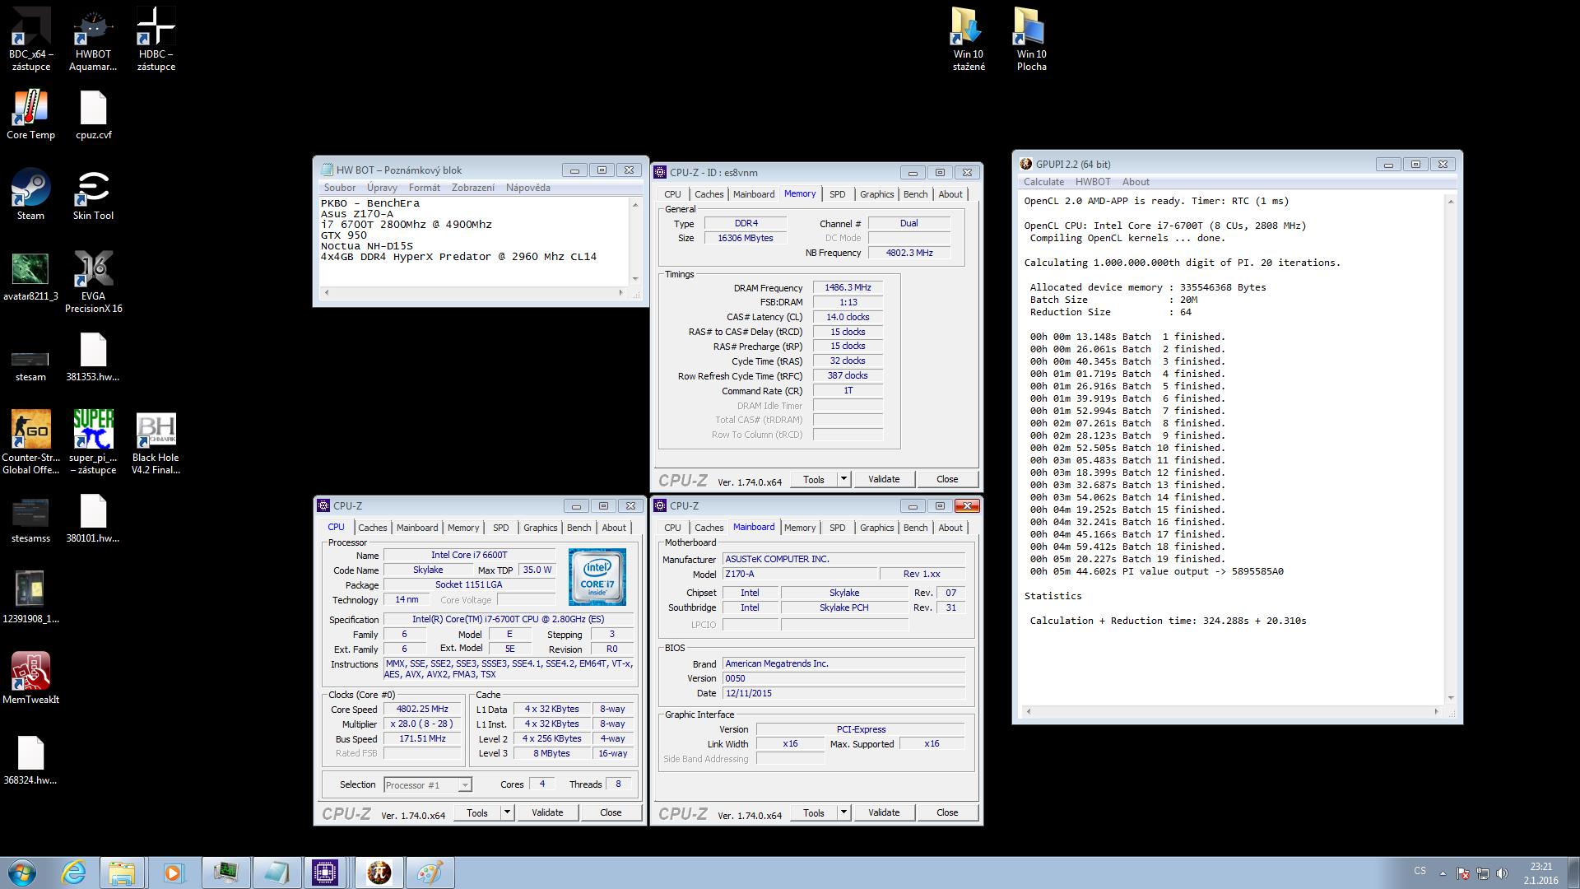
Task: Launch Black Hole V4.2 Final icon
Action: (156, 442)
